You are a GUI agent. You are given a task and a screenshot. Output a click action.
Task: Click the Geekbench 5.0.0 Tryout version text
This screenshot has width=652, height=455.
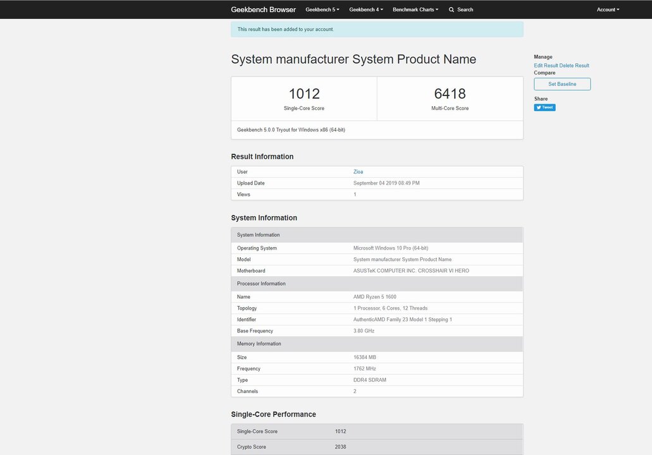coord(291,130)
